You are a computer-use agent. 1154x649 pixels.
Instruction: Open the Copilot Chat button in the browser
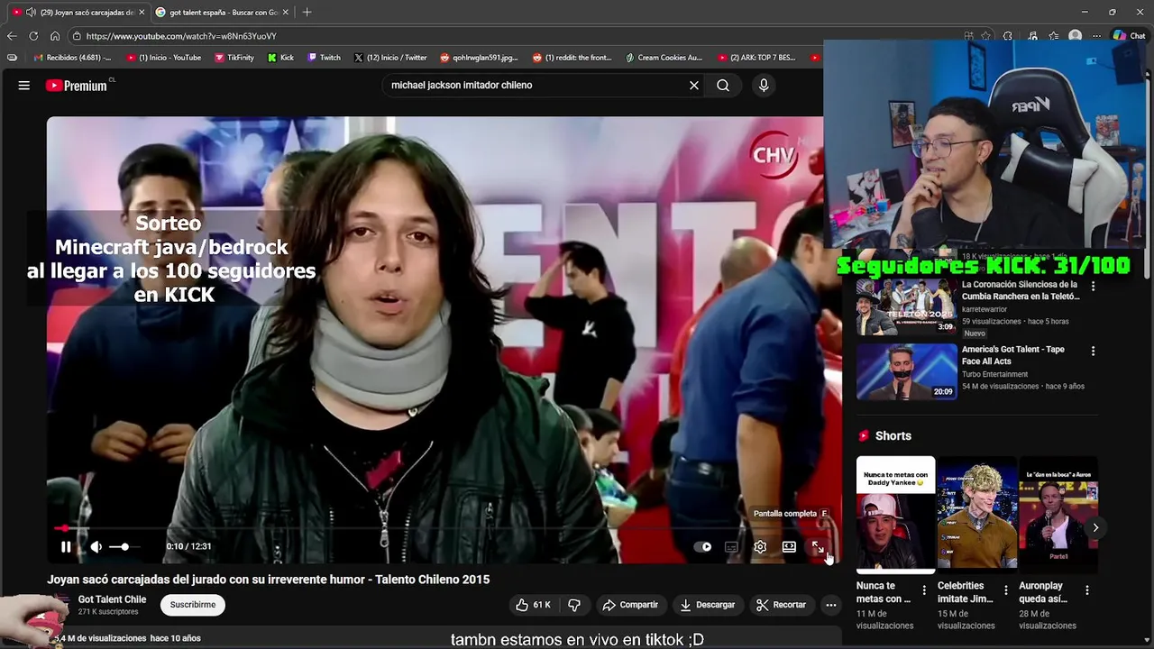(1129, 36)
